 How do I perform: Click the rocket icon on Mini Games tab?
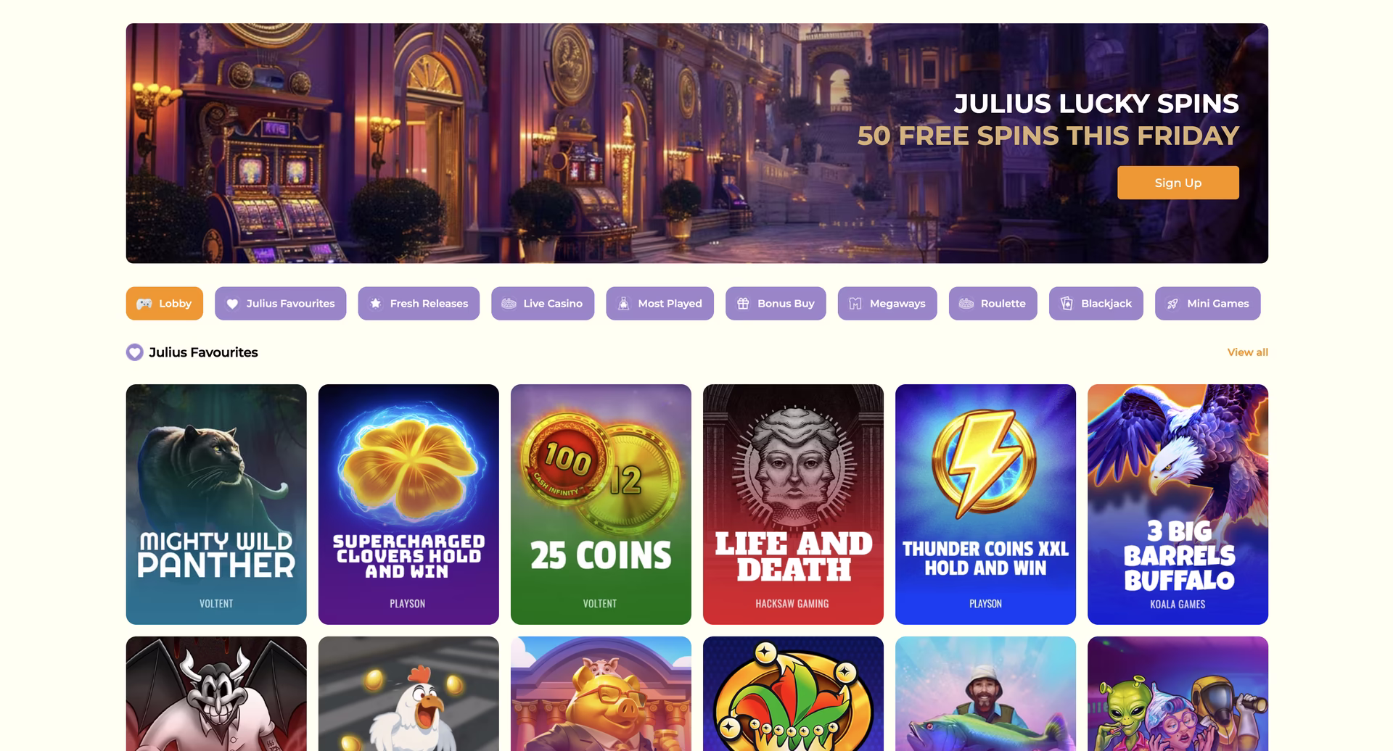[x=1172, y=304]
